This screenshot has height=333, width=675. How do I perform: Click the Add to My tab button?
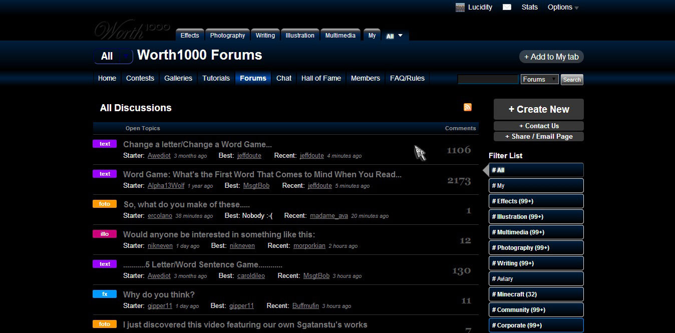point(551,57)
